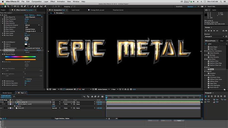Click the snapshot camera icon in viewer
228x128 pixels.
point(75,89)
